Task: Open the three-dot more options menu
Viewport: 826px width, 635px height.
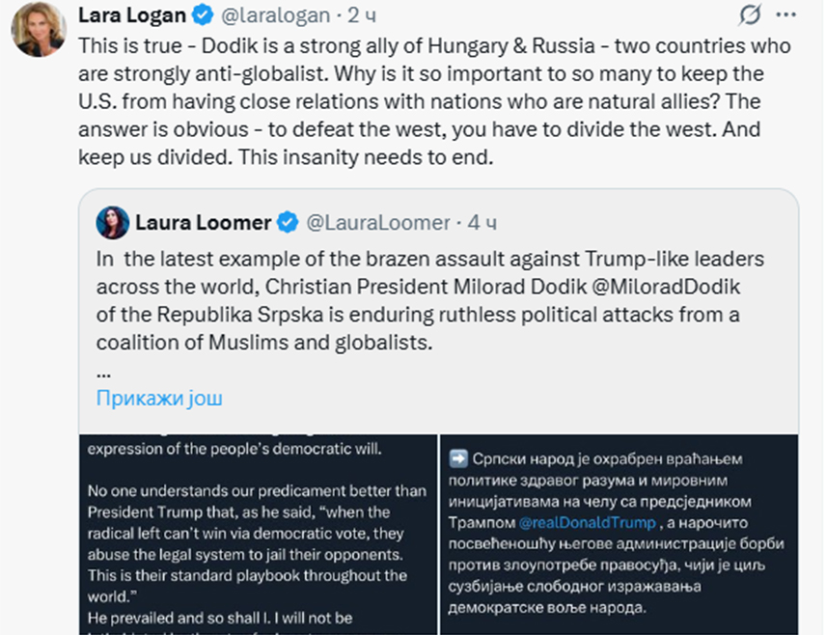Action: point(788,15)
